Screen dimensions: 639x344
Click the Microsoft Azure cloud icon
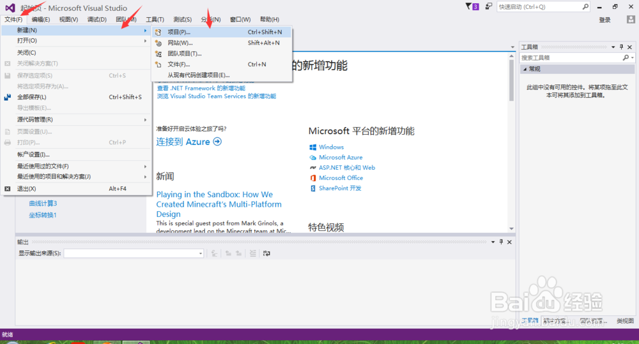point(312,157)
